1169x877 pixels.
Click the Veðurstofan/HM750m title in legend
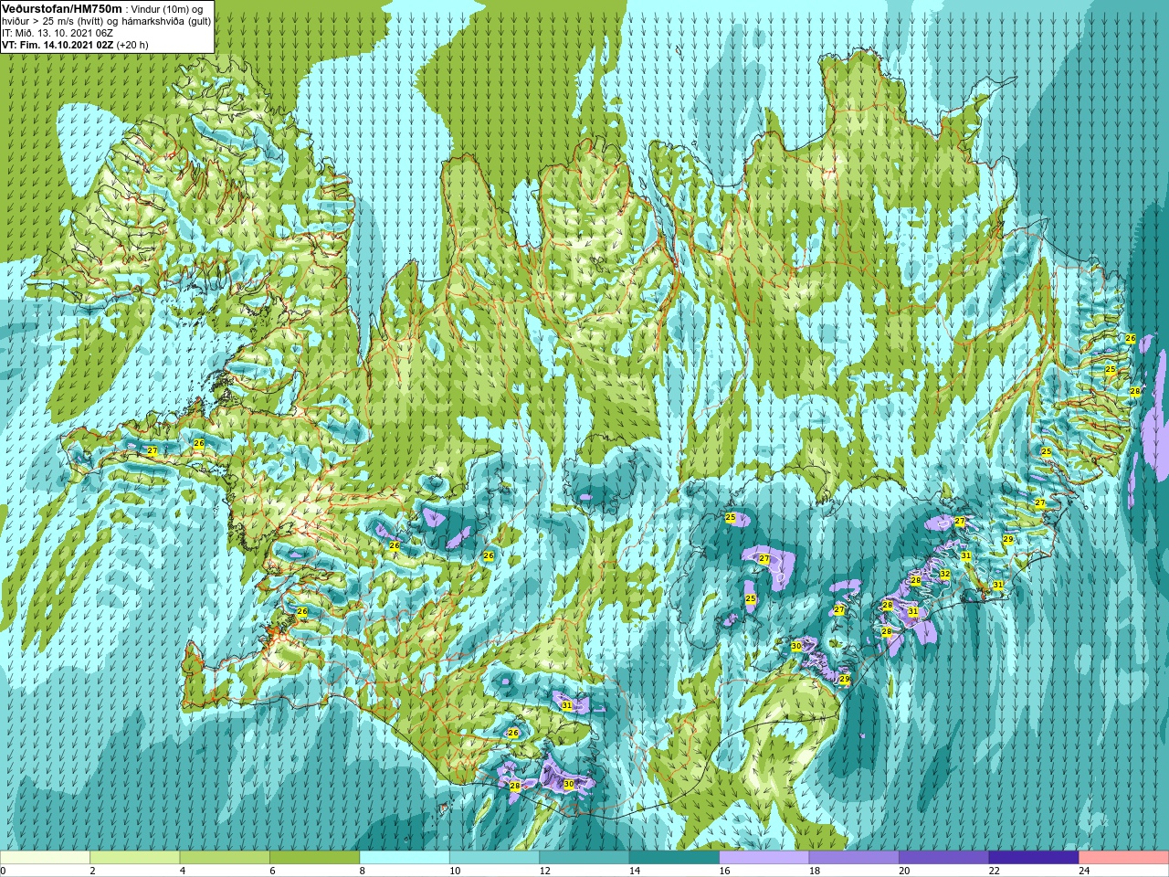pos(62,8)
